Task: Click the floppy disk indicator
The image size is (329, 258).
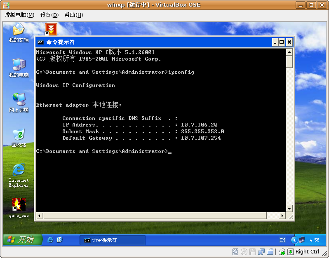Action: tap(253, 252)
